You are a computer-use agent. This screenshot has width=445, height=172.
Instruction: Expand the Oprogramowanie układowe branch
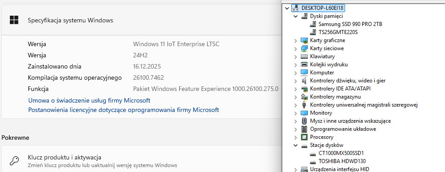click(295, 129)
